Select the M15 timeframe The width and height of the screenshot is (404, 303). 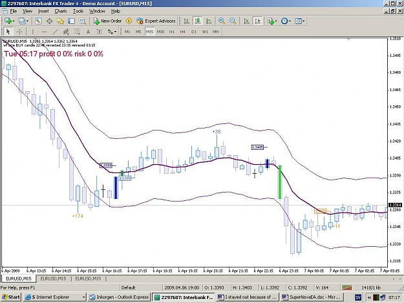click(149, 32)
